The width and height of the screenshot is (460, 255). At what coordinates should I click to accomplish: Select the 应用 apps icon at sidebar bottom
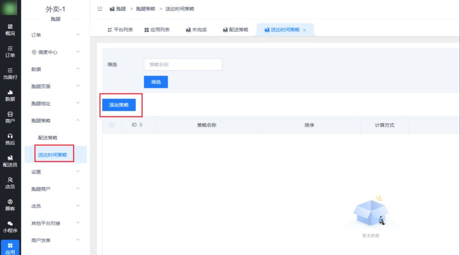pos(10,248)
